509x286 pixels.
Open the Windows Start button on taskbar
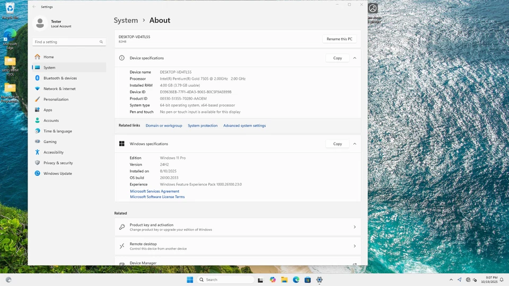[190, 280]
